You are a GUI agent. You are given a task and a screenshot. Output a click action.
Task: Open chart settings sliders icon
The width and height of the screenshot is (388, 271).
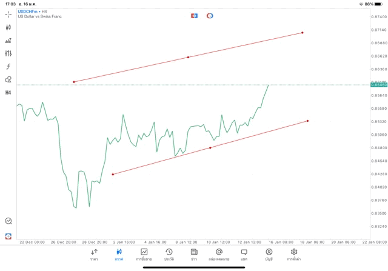point(8,54)
